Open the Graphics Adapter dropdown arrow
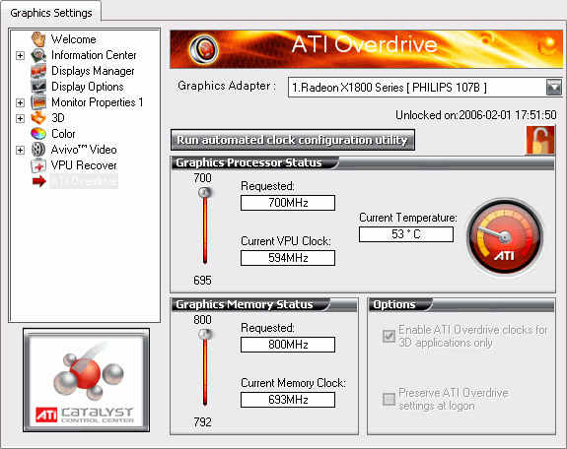567x449 pixels. point(554,87)
